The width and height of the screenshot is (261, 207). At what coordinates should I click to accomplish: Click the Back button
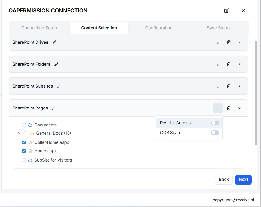pyautogui.click(x=224, y=180)
